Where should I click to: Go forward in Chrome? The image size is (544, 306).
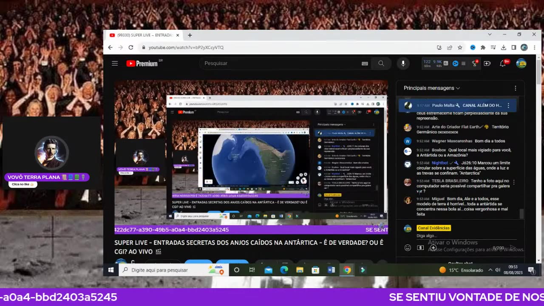(x=120, y=47)
